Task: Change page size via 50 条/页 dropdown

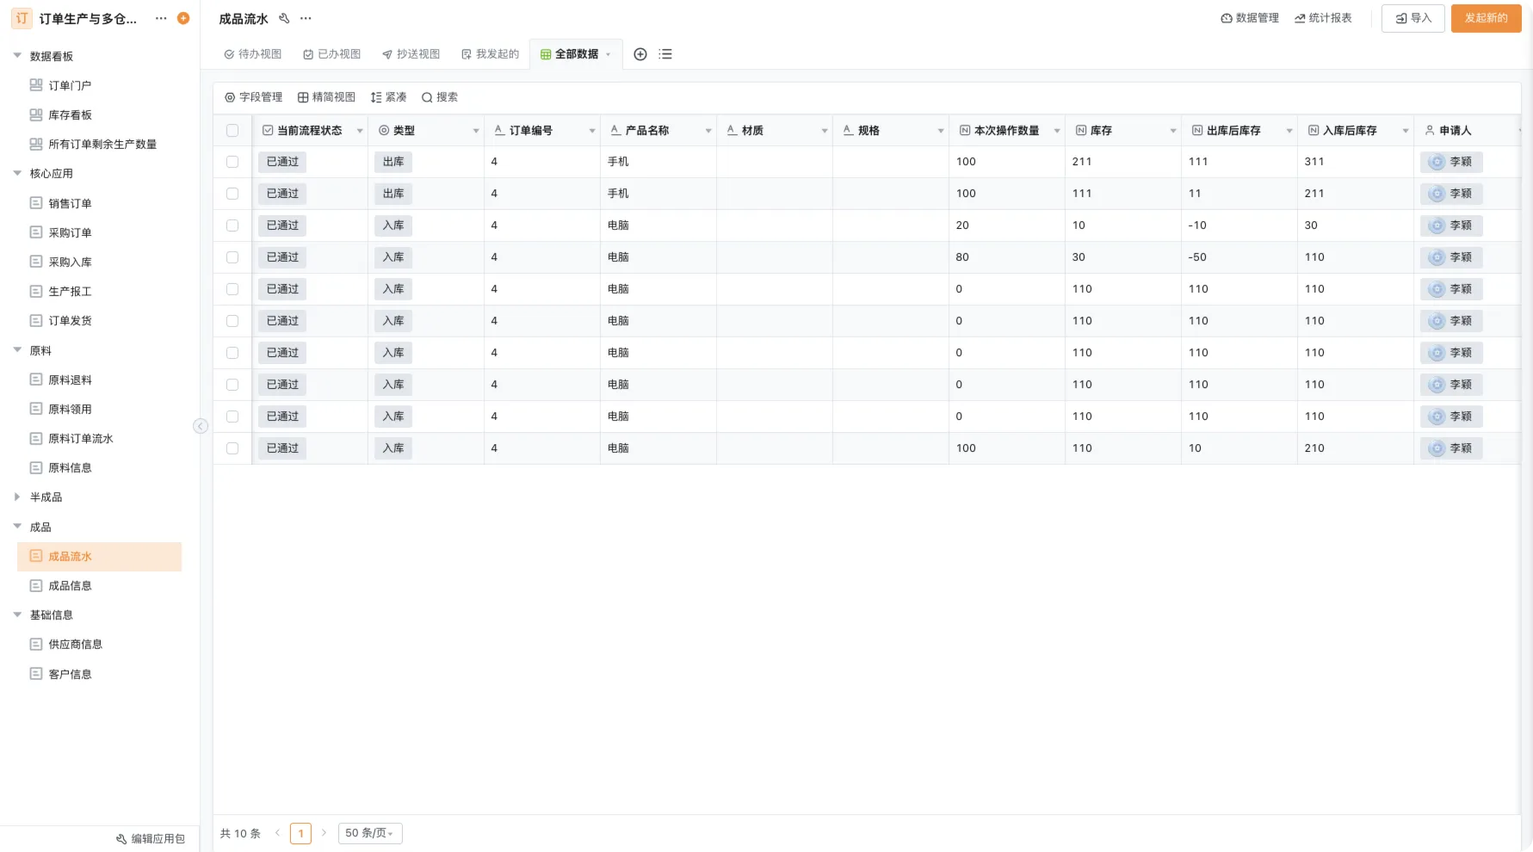Action: coord(370,833)
